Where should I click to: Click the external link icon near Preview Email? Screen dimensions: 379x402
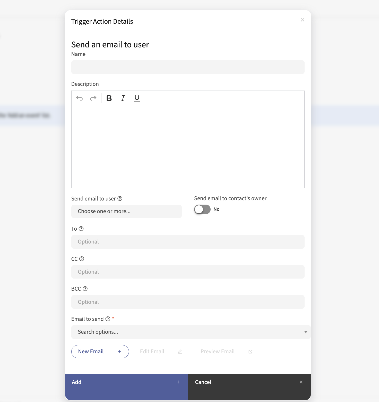coord(250,351)
